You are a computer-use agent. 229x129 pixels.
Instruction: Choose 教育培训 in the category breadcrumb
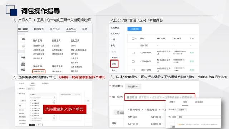[x=135, y=110]
